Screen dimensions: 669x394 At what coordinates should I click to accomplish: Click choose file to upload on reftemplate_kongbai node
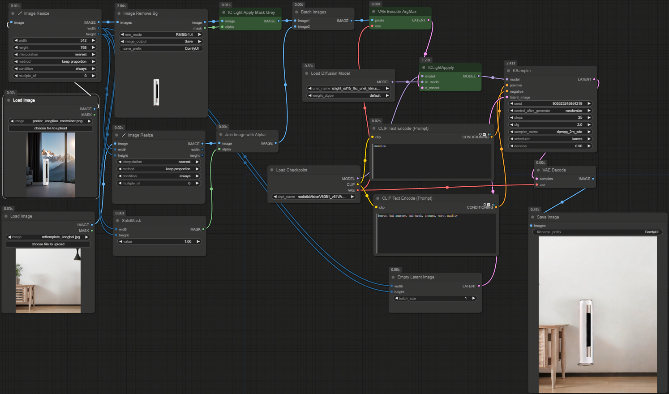(x=48, y=244)
